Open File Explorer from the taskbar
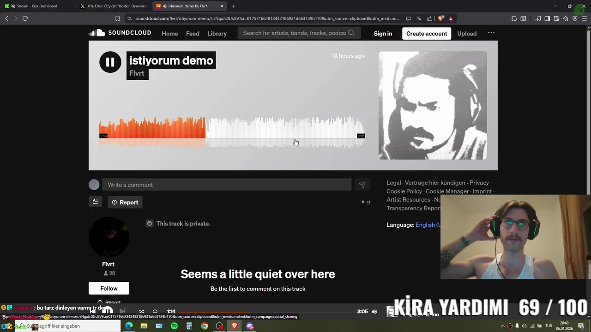591x332 pixels. [x=144, y=326]
